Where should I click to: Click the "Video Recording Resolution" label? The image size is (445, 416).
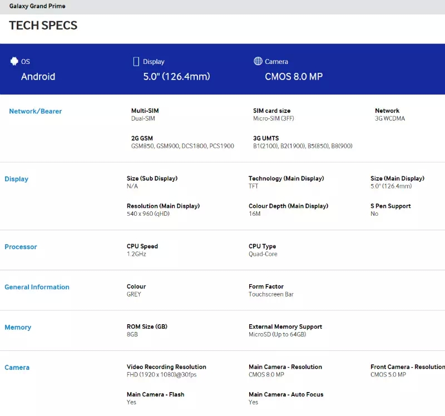point(166,367)
